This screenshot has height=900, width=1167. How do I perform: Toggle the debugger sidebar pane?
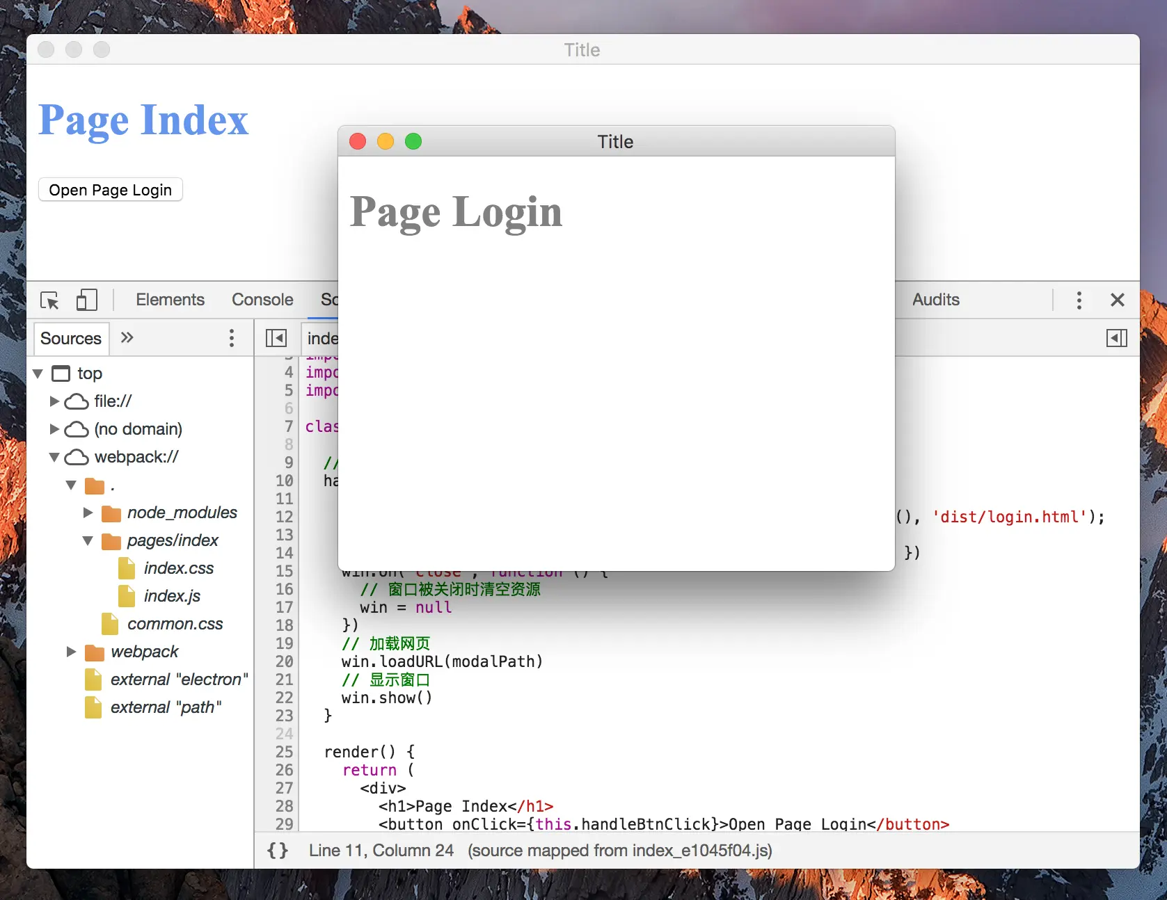point(1117,338)
